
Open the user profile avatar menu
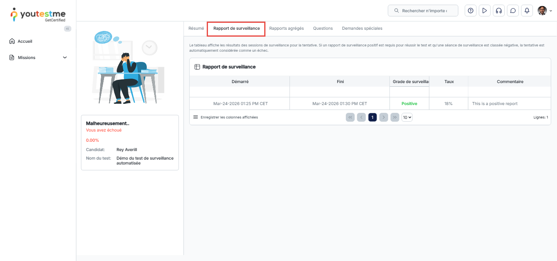(544, 11)
